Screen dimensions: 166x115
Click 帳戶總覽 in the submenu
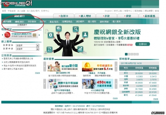(x=7, y=22)
